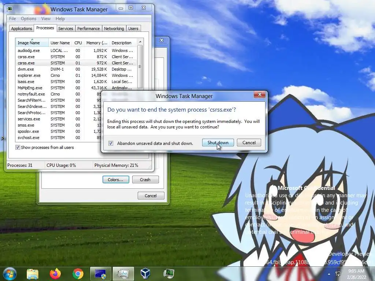Select the services.exe process
Screen dimensions: 375x281
point(58,119)
